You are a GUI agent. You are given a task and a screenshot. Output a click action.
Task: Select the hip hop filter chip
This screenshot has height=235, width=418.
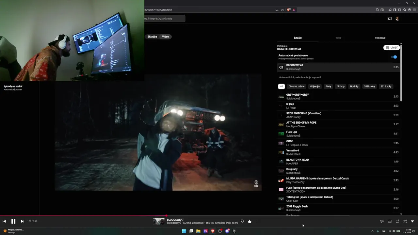pos(341,86)
